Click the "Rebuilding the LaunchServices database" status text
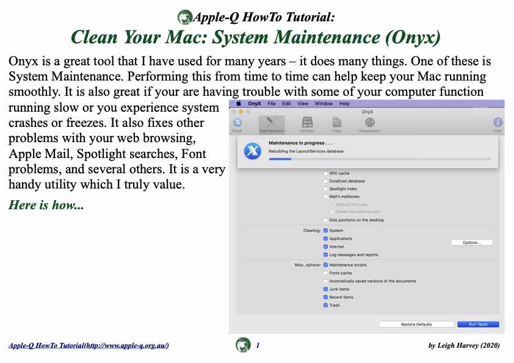Screen dimensions: 514x363 pos(306,151)
